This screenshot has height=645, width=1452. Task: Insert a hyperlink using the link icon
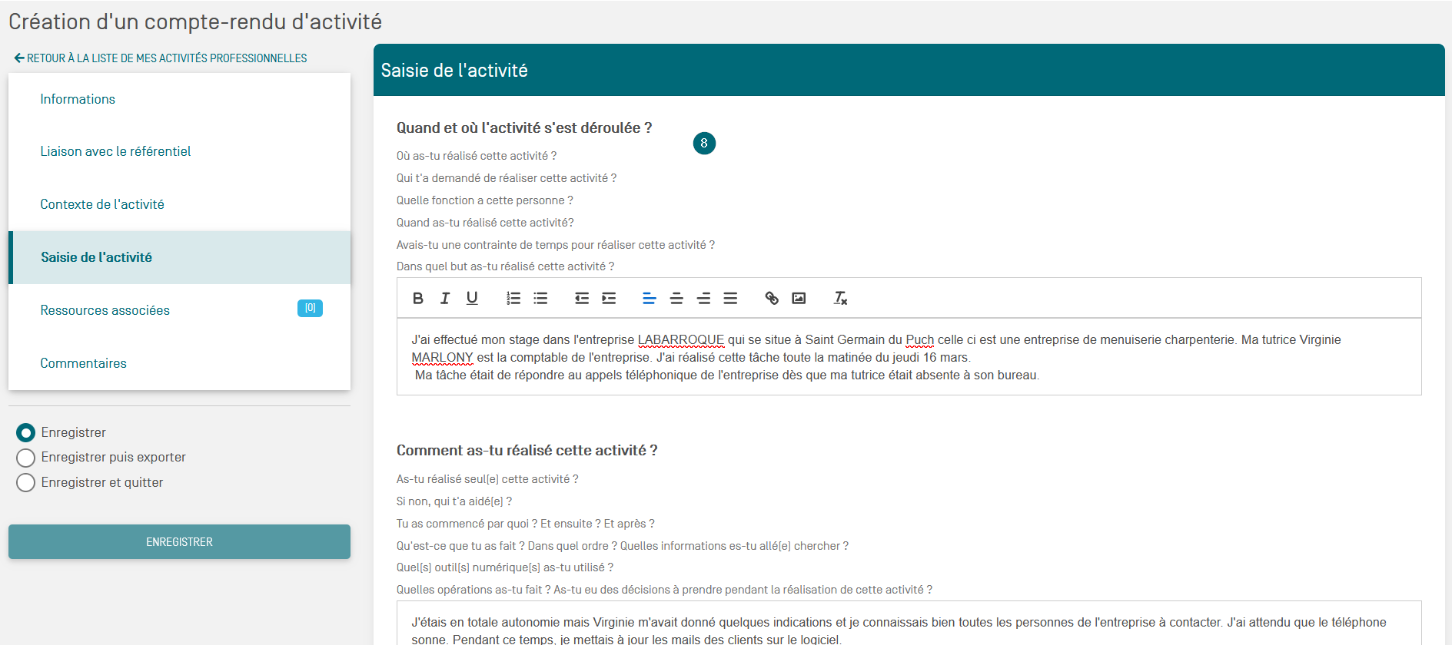pos(772,298)
